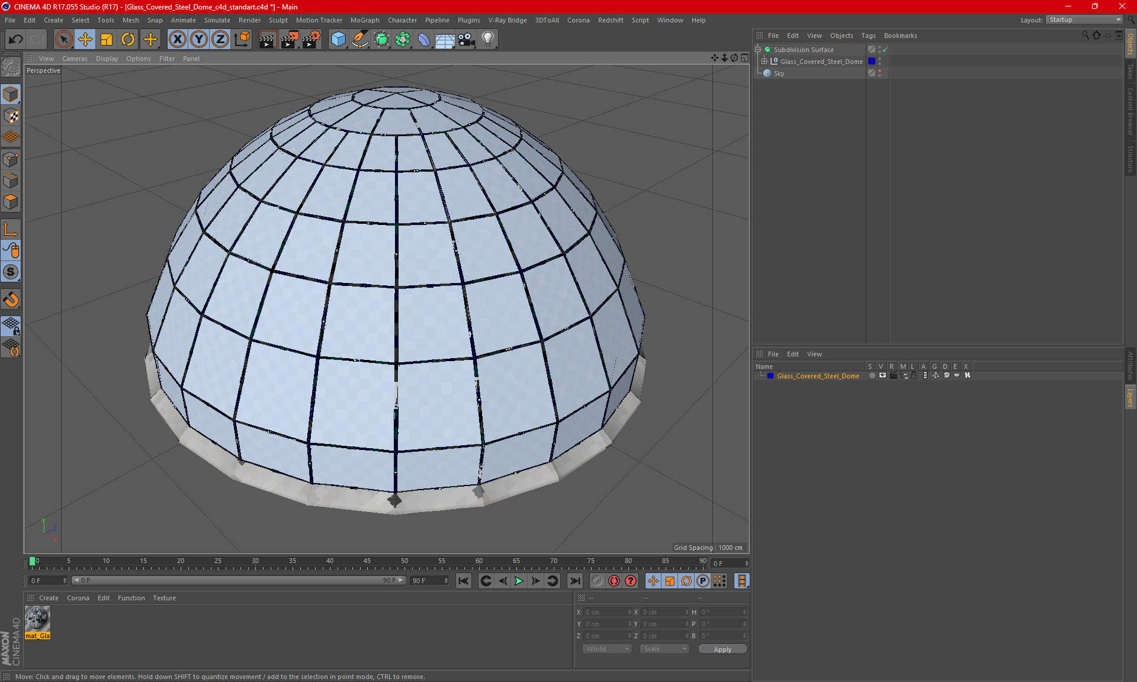Open material manager Create menu

coord(49,598)
